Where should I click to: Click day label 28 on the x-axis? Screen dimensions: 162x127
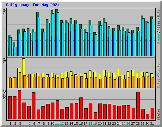[x=138, y=124]
